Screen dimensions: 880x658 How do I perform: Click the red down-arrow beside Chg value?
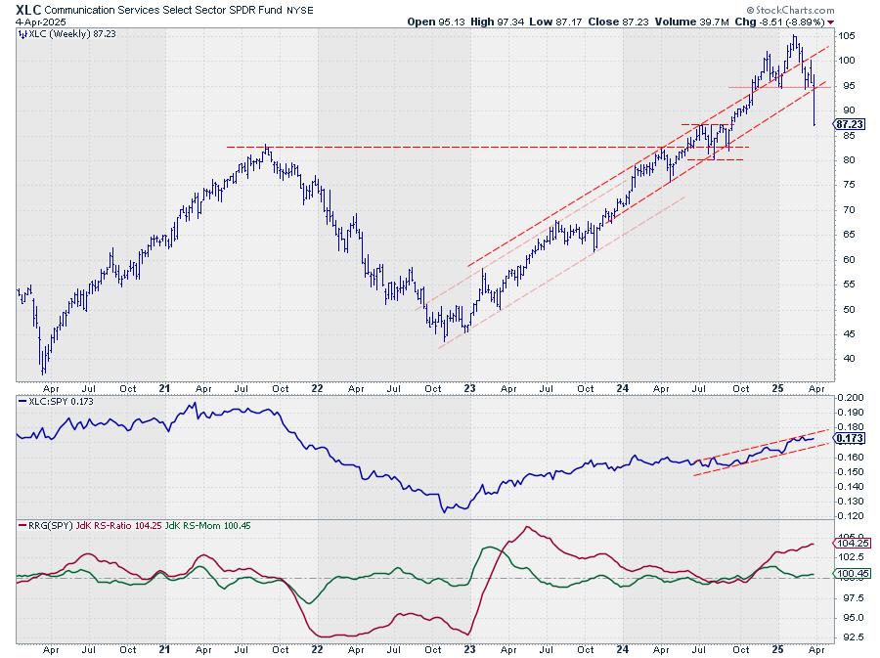coord(831,22)
